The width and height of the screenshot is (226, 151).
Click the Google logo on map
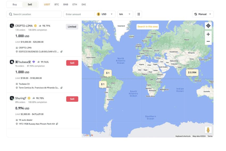88,135
